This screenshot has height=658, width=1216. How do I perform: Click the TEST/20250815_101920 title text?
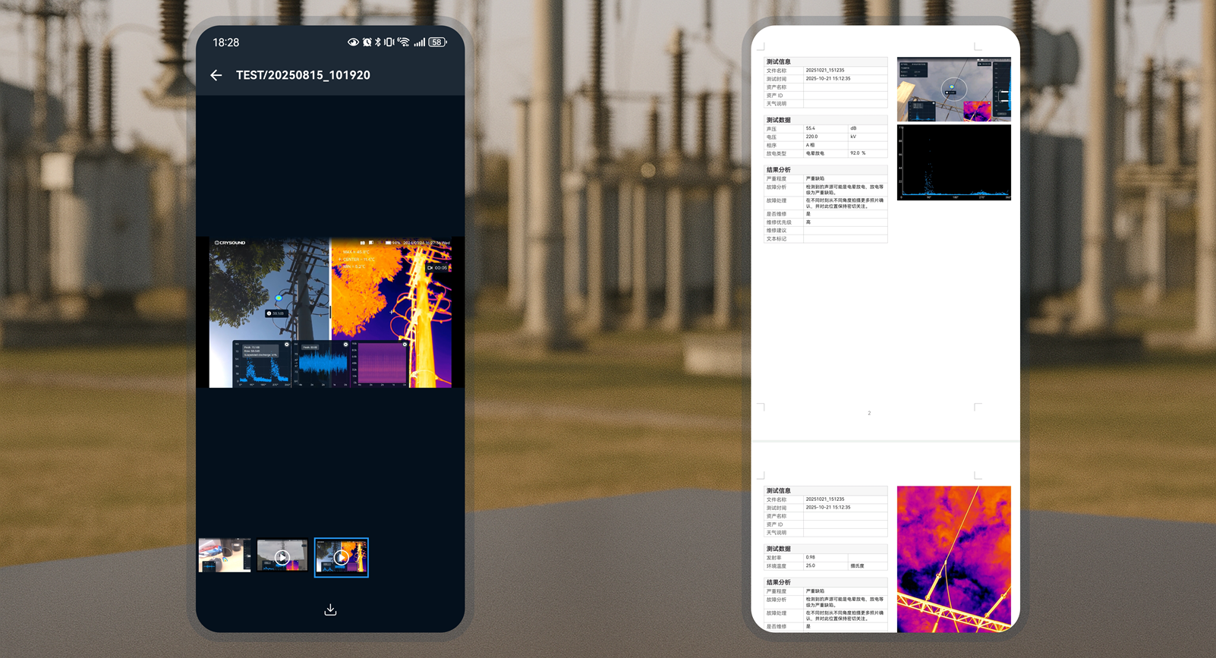(303, 75)
